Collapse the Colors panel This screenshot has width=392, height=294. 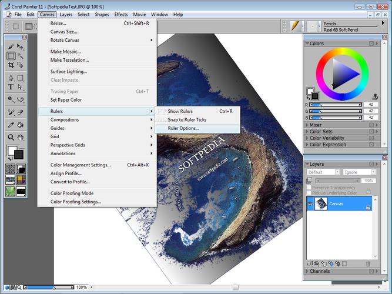point(307,44)
